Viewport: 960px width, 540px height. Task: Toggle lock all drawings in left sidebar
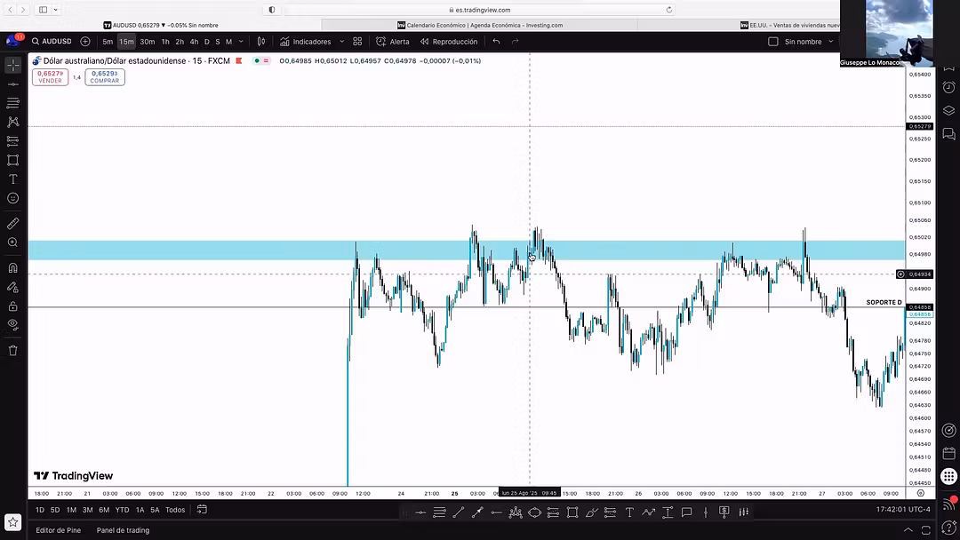click(x=12, y=306)
